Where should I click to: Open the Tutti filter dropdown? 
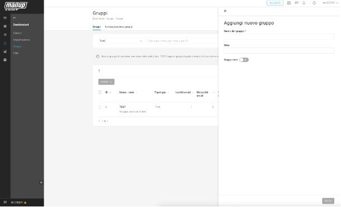pyautogui.click(x=121, y=41)
